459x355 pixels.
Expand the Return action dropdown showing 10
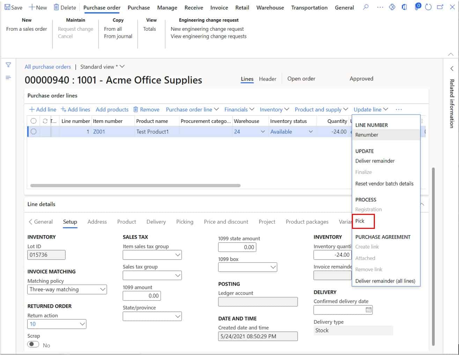click(x=81, y=324)
